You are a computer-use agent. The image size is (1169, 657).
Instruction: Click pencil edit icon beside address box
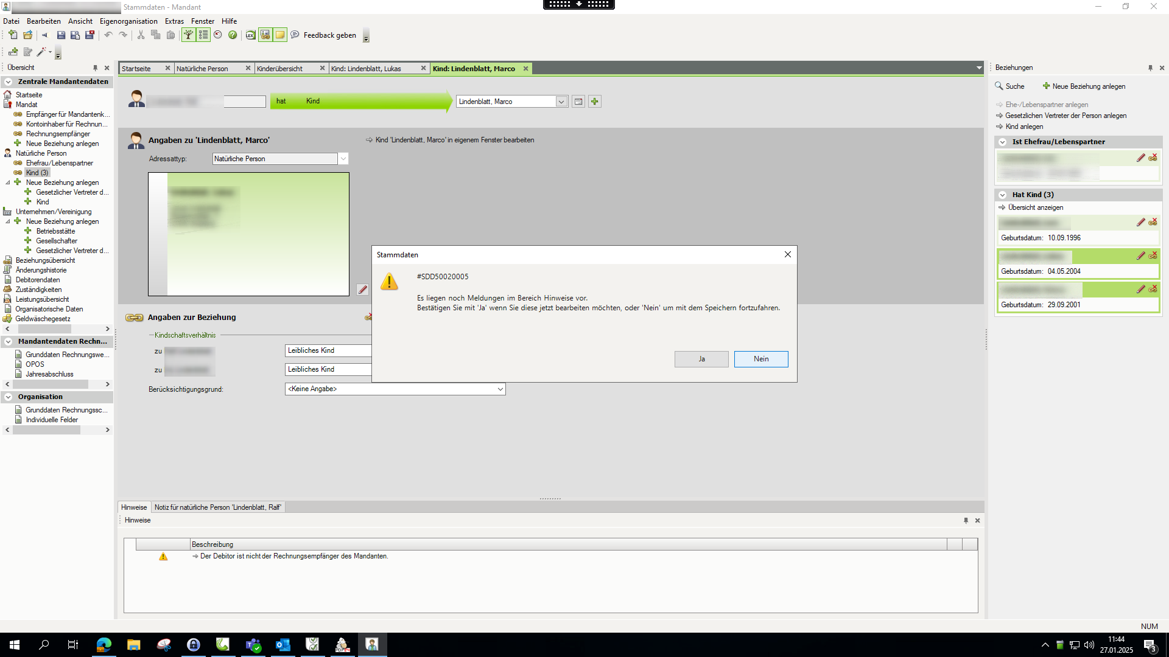pos(362,290)
